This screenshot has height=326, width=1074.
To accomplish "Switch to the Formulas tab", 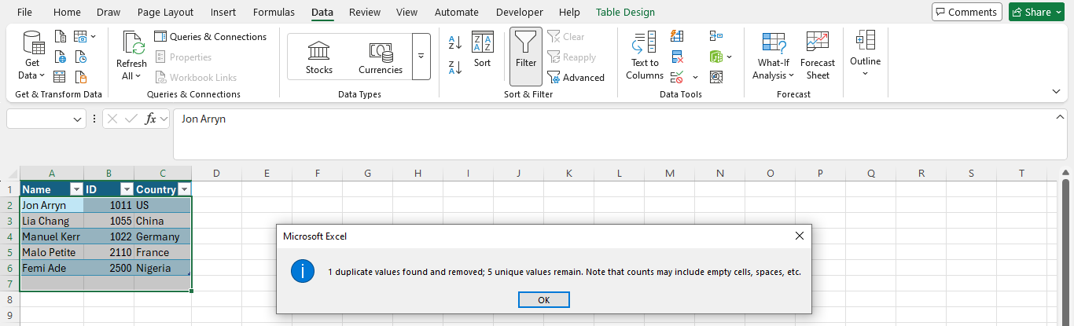I will pyautogui.click(x=274, y=12).
